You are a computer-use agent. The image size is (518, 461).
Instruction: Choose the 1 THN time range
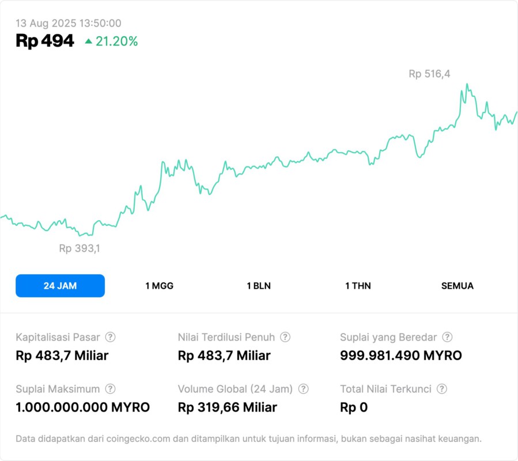pyautogui.click(x=358, y=286)
